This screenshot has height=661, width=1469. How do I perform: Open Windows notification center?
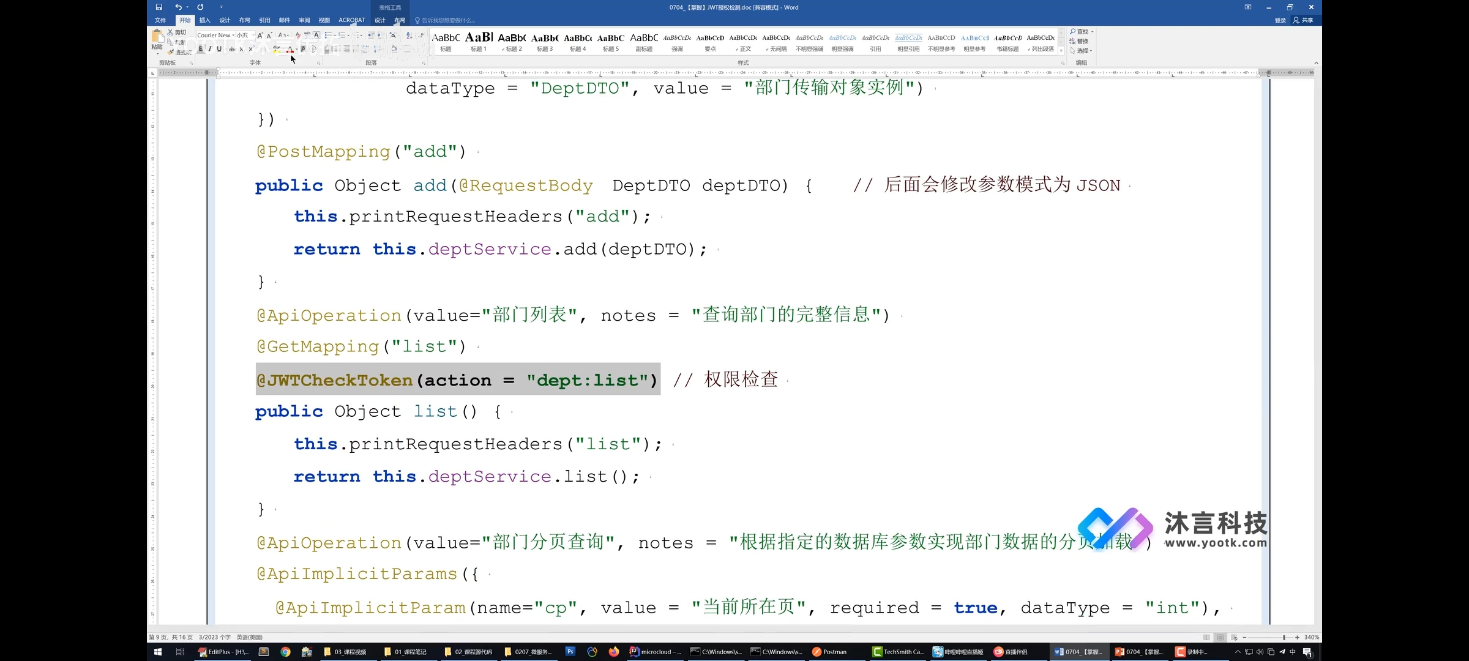pos(1307,652)
